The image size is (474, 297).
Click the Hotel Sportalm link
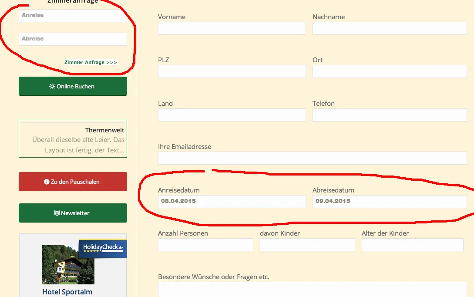[x=67, y=292]
